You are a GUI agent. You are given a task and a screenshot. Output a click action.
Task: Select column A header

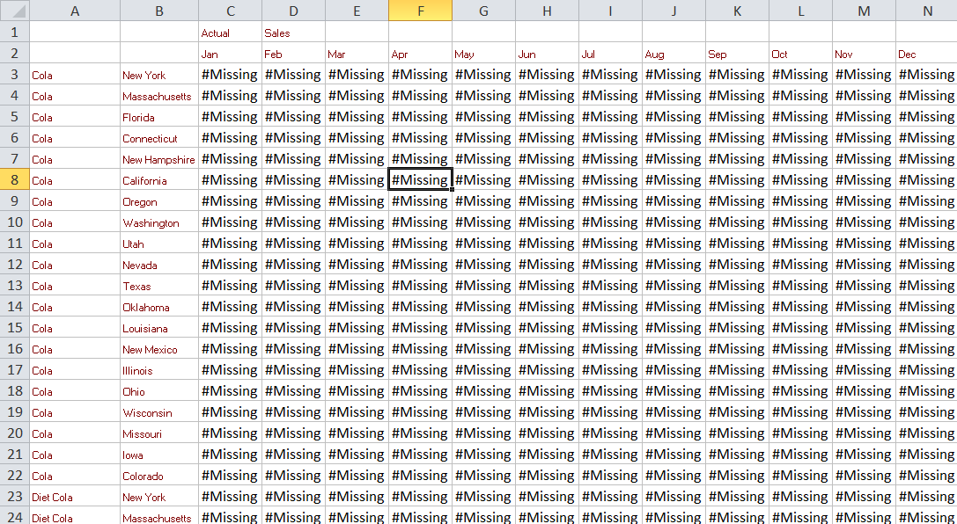(x=75, y=11)
